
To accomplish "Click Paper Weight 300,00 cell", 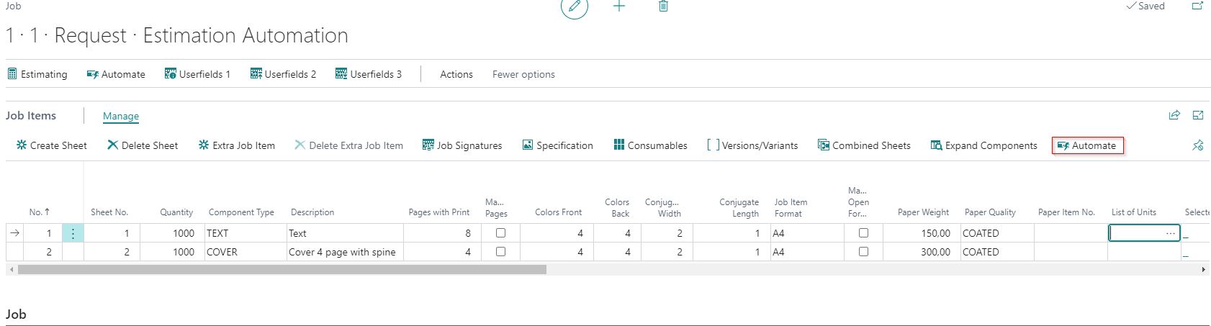I will point(921,252).
